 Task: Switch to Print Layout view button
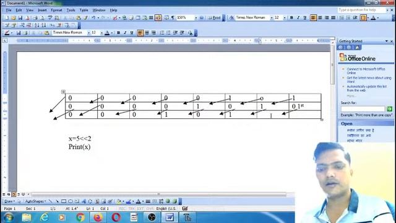click(x=14, y=195)
